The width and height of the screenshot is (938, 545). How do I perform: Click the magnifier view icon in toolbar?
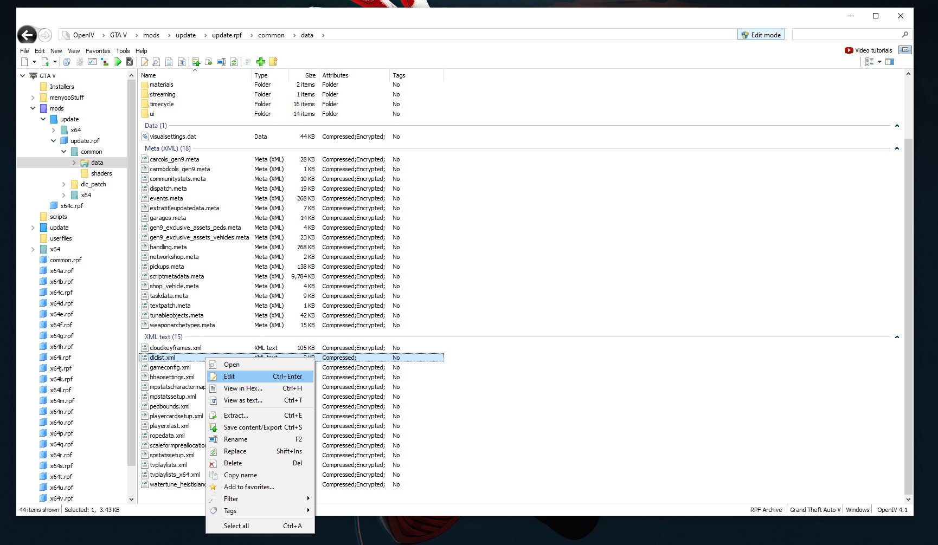point(156,62)
